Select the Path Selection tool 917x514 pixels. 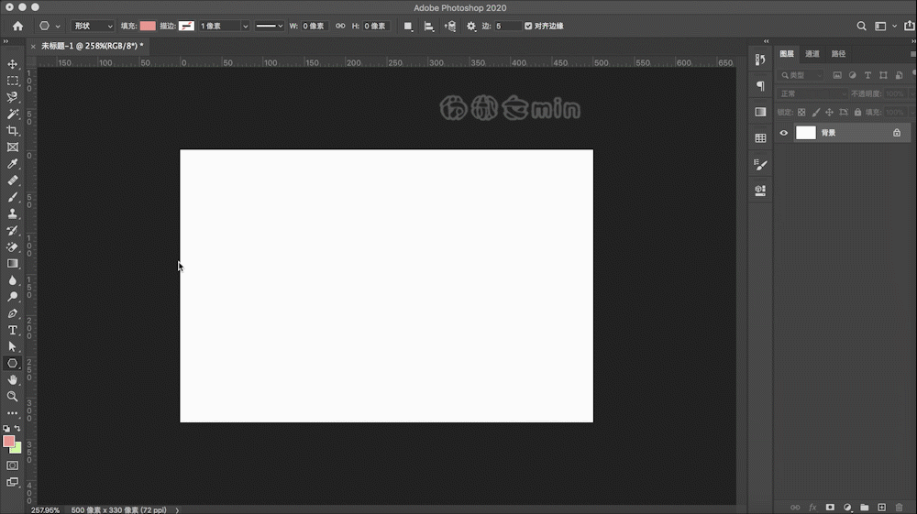click(12, 346)
